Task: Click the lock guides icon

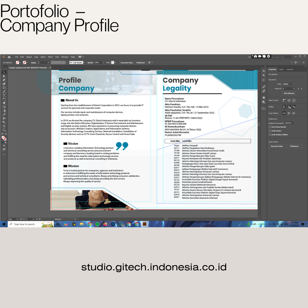Action: tap(289, 107)
